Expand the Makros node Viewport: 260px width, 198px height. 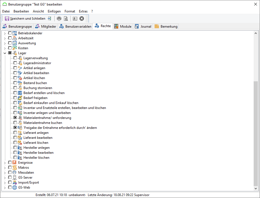pos(5,168)
